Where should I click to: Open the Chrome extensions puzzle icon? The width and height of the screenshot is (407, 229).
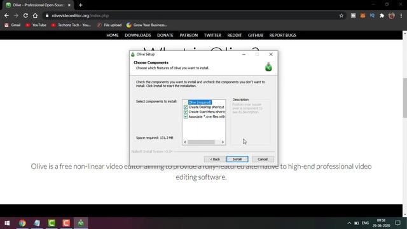(382, 15)
